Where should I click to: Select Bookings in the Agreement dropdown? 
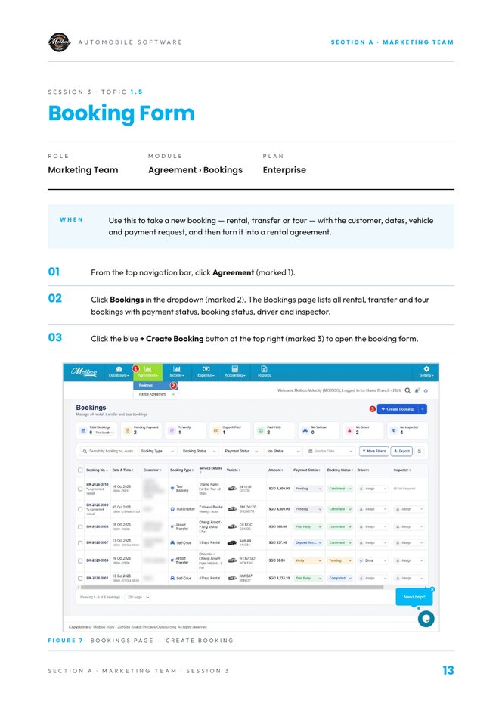(156, 386)
